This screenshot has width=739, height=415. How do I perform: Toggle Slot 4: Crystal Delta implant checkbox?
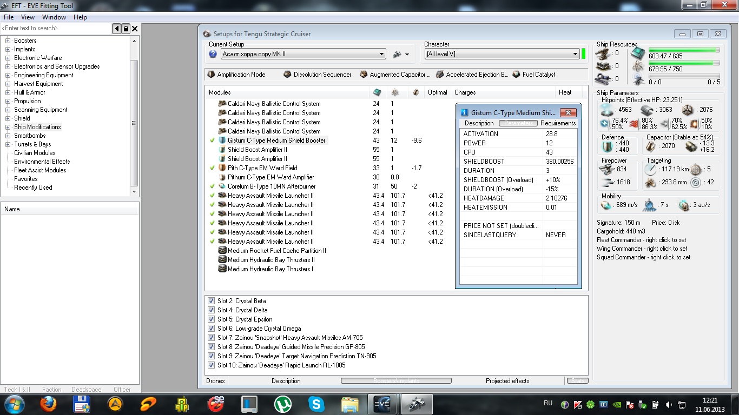click(212, 310)
